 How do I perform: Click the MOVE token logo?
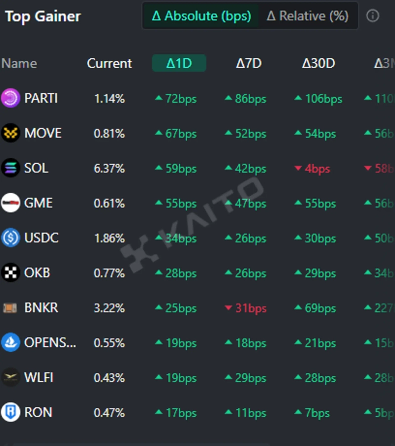10,134
